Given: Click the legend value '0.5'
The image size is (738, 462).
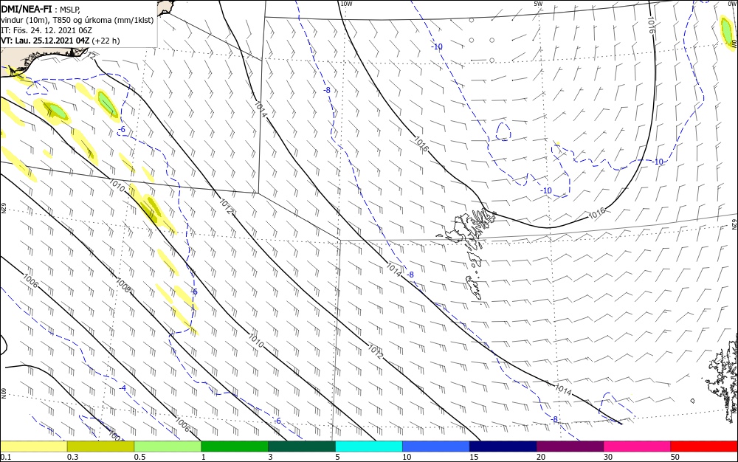Looking at the screenshot, I should tap(139, 457).
